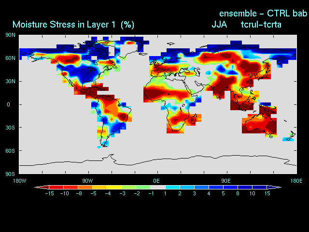309x232 pixels.
Task: Select the 180E longitude label
Action: tap(296, 181)
